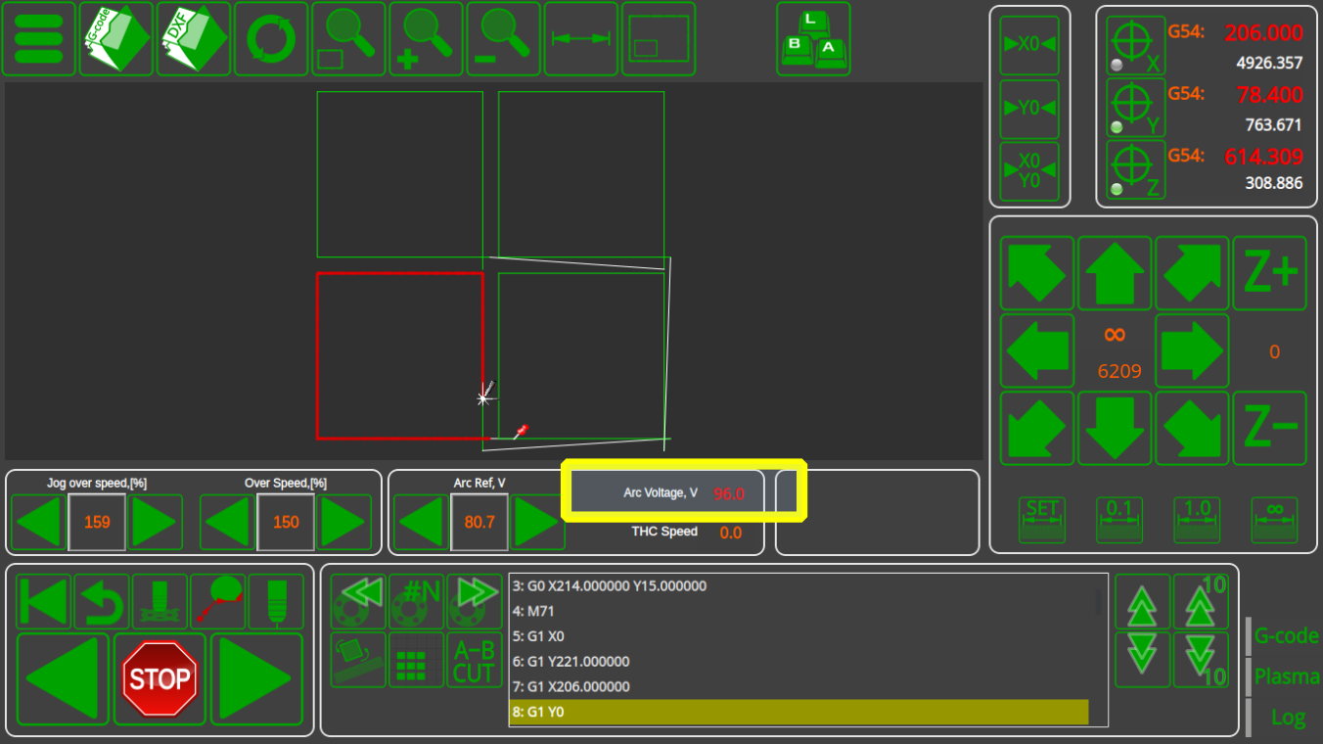Viewport: 1323px width, 744px height.
Task: Zero the X axis with X0 button
Action: coord(1029,45)
